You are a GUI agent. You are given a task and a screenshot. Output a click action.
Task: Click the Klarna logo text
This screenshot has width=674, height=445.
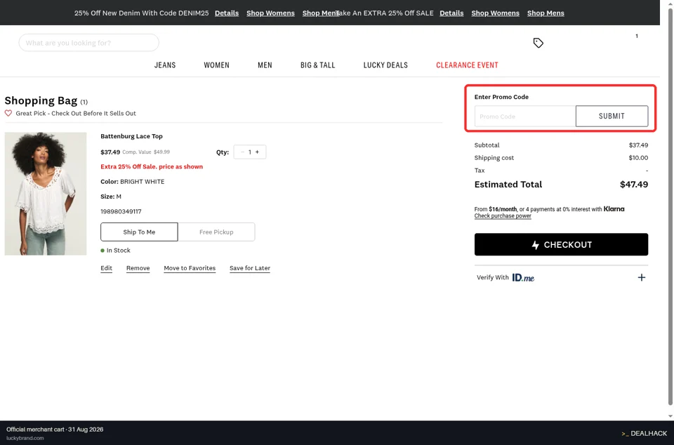coord(614,208)
